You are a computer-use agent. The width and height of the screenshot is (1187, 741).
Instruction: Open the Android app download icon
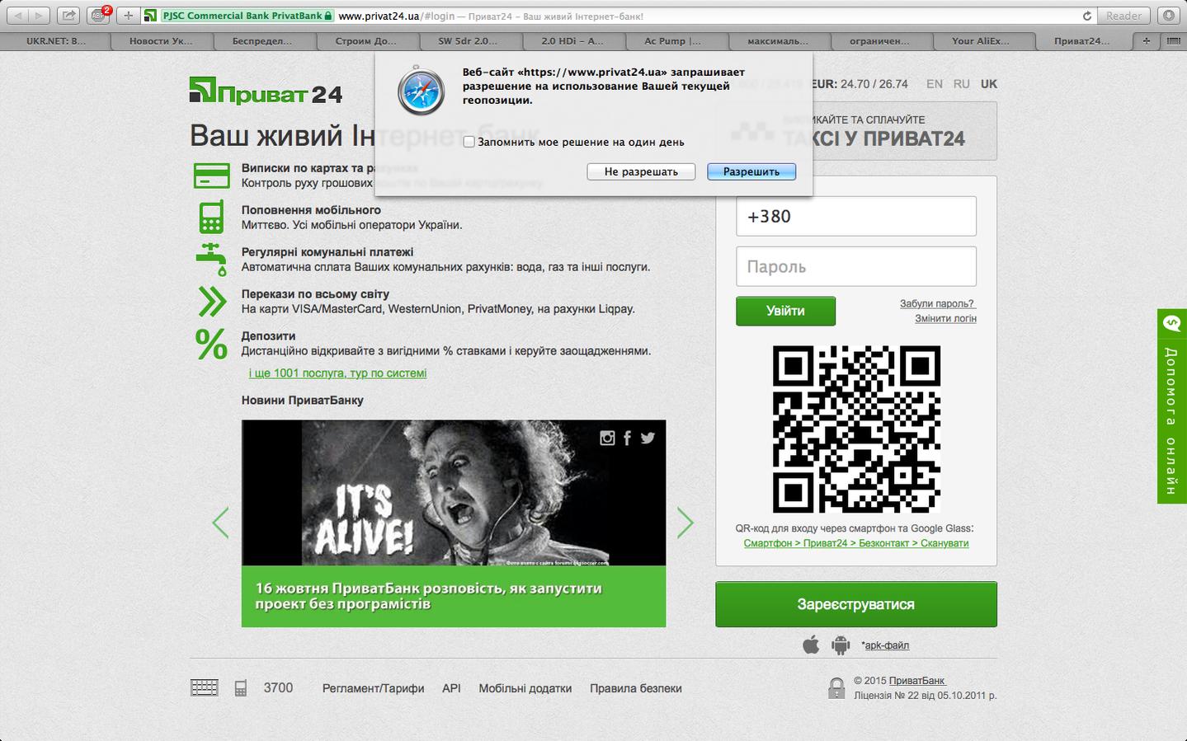click(841, 645)
